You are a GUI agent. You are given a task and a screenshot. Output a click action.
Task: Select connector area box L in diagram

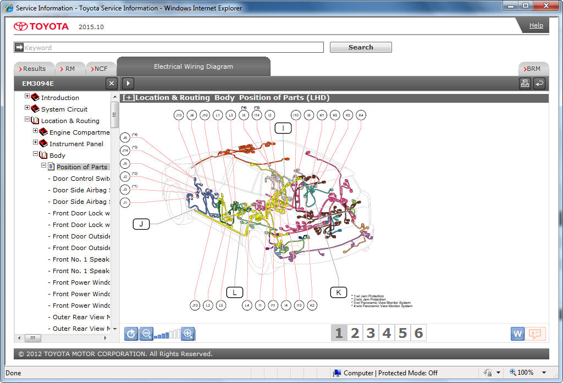point(235,292)
